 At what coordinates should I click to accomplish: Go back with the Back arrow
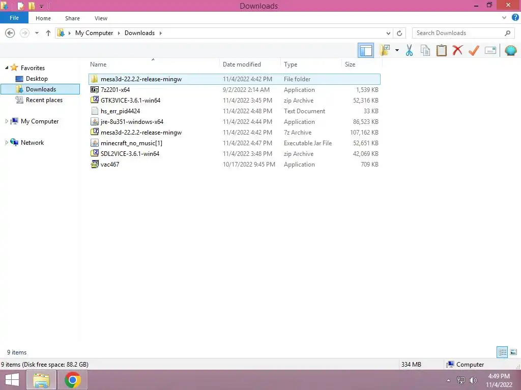coord(10,33)
